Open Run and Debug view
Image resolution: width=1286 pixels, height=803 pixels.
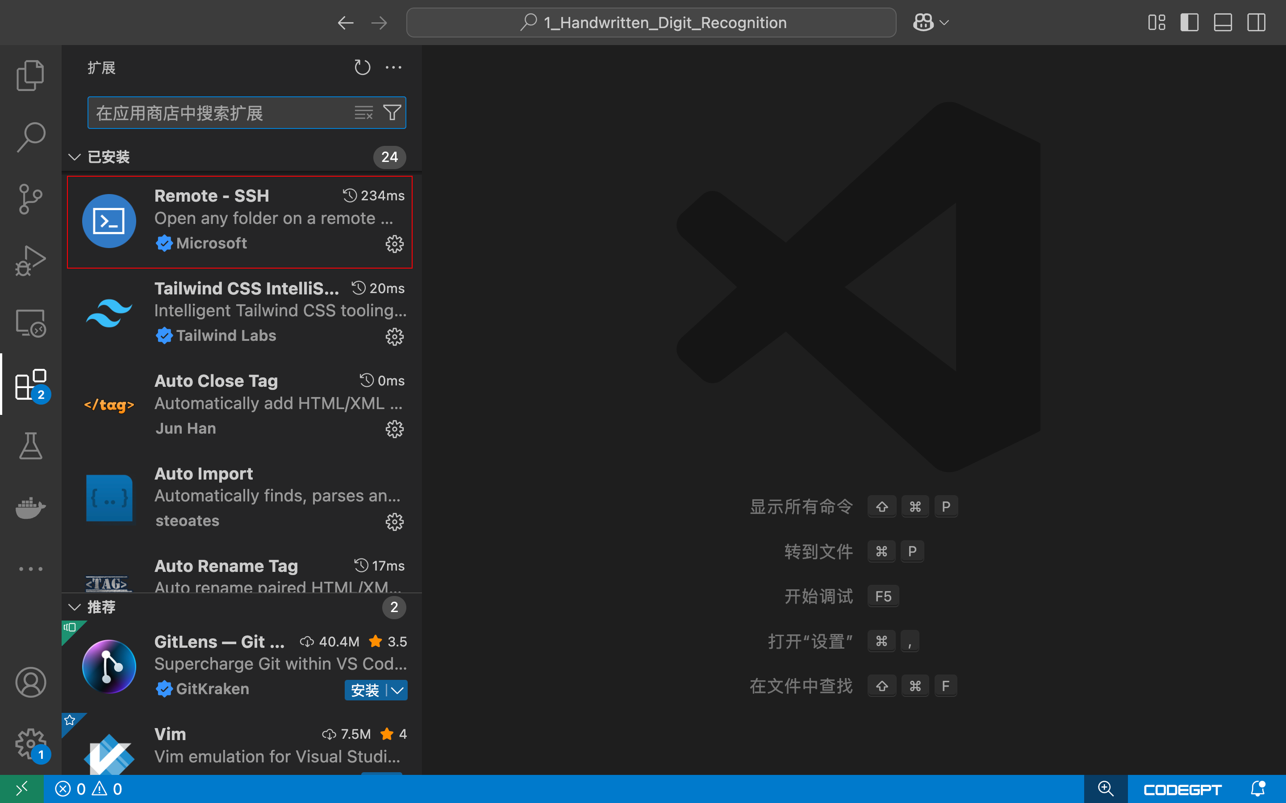30,261
